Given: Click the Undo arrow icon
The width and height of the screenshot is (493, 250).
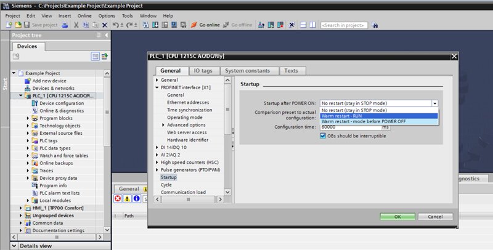Looking at the screenshot, I should (x=116, y=25).
